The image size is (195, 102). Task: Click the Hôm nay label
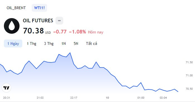[96, 32]
